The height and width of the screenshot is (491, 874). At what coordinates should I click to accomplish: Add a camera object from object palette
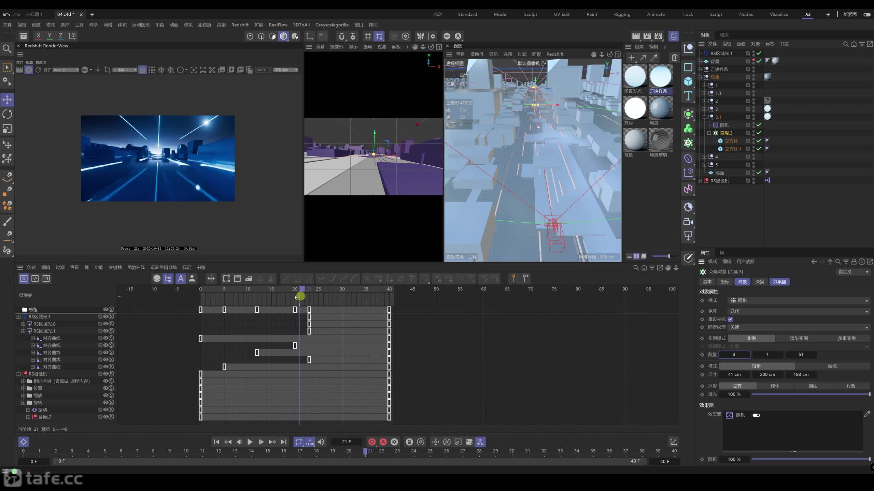tap(688, 222)
